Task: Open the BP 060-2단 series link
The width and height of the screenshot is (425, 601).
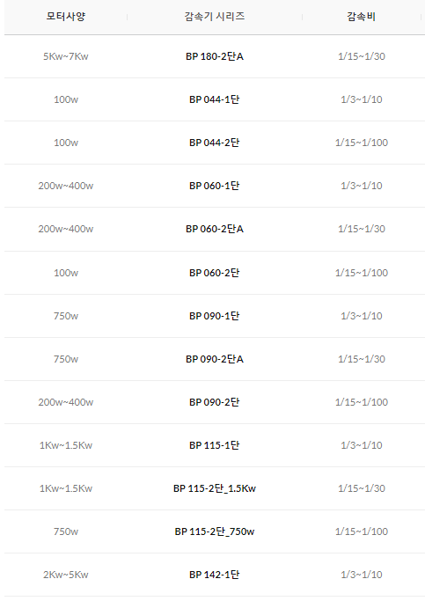Action: [x=214, y=273]
